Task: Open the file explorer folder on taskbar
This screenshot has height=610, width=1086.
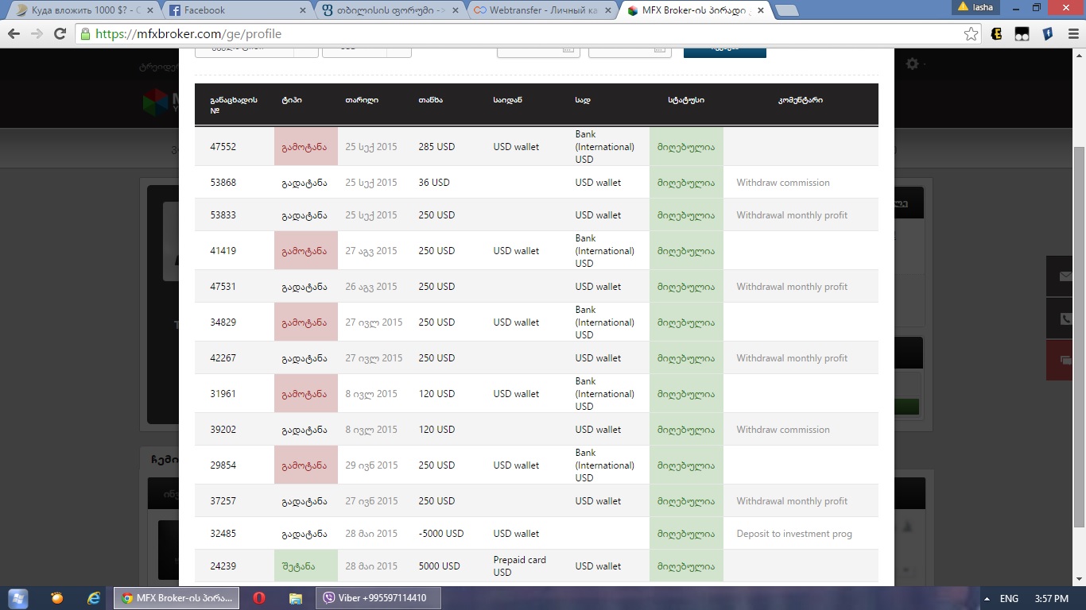Action: click(x=295, y=598)
